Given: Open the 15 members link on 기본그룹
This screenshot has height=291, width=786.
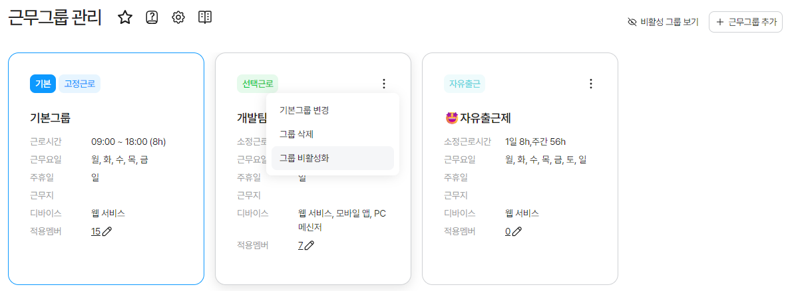Looking at the screenshot, I should [x=96, y=231].
